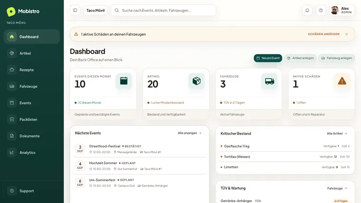Open Fahrzeuge in the sidebar
Viewport: 361px width, 203px height.
32,86
